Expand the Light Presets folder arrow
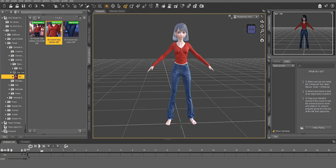 point(6,39)
